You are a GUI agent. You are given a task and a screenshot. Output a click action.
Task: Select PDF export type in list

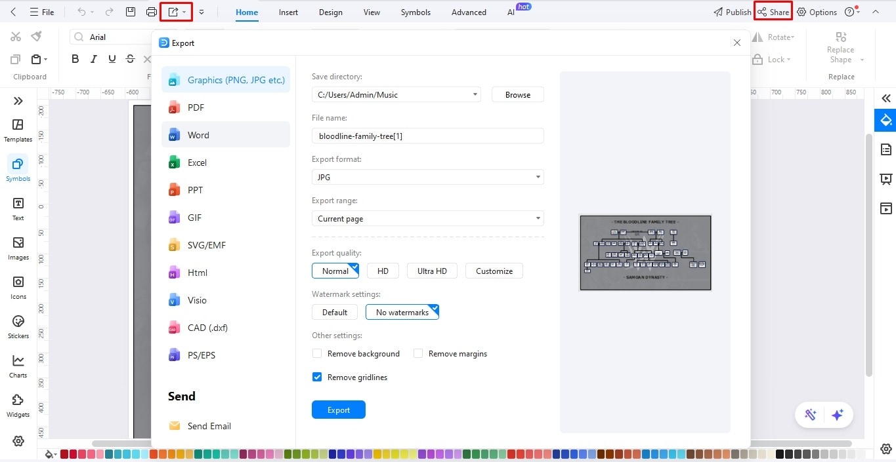(x=226, y=107)
